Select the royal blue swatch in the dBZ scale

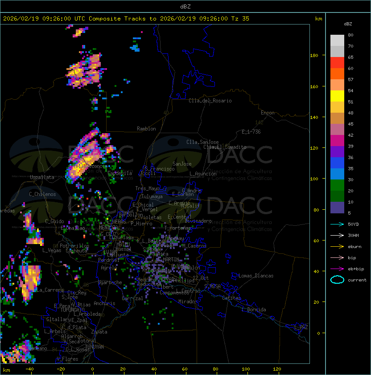click(x=337, y=163)
